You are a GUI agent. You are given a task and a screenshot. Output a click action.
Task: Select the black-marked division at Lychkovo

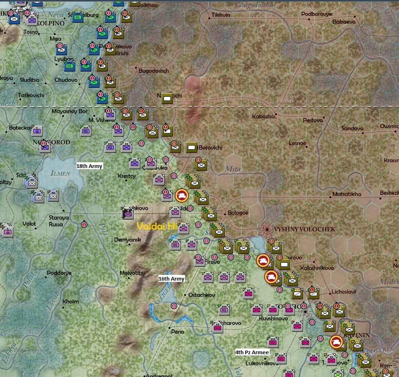coord(128,214)
